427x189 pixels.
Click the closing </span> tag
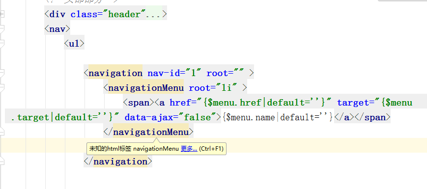point(372,117)
